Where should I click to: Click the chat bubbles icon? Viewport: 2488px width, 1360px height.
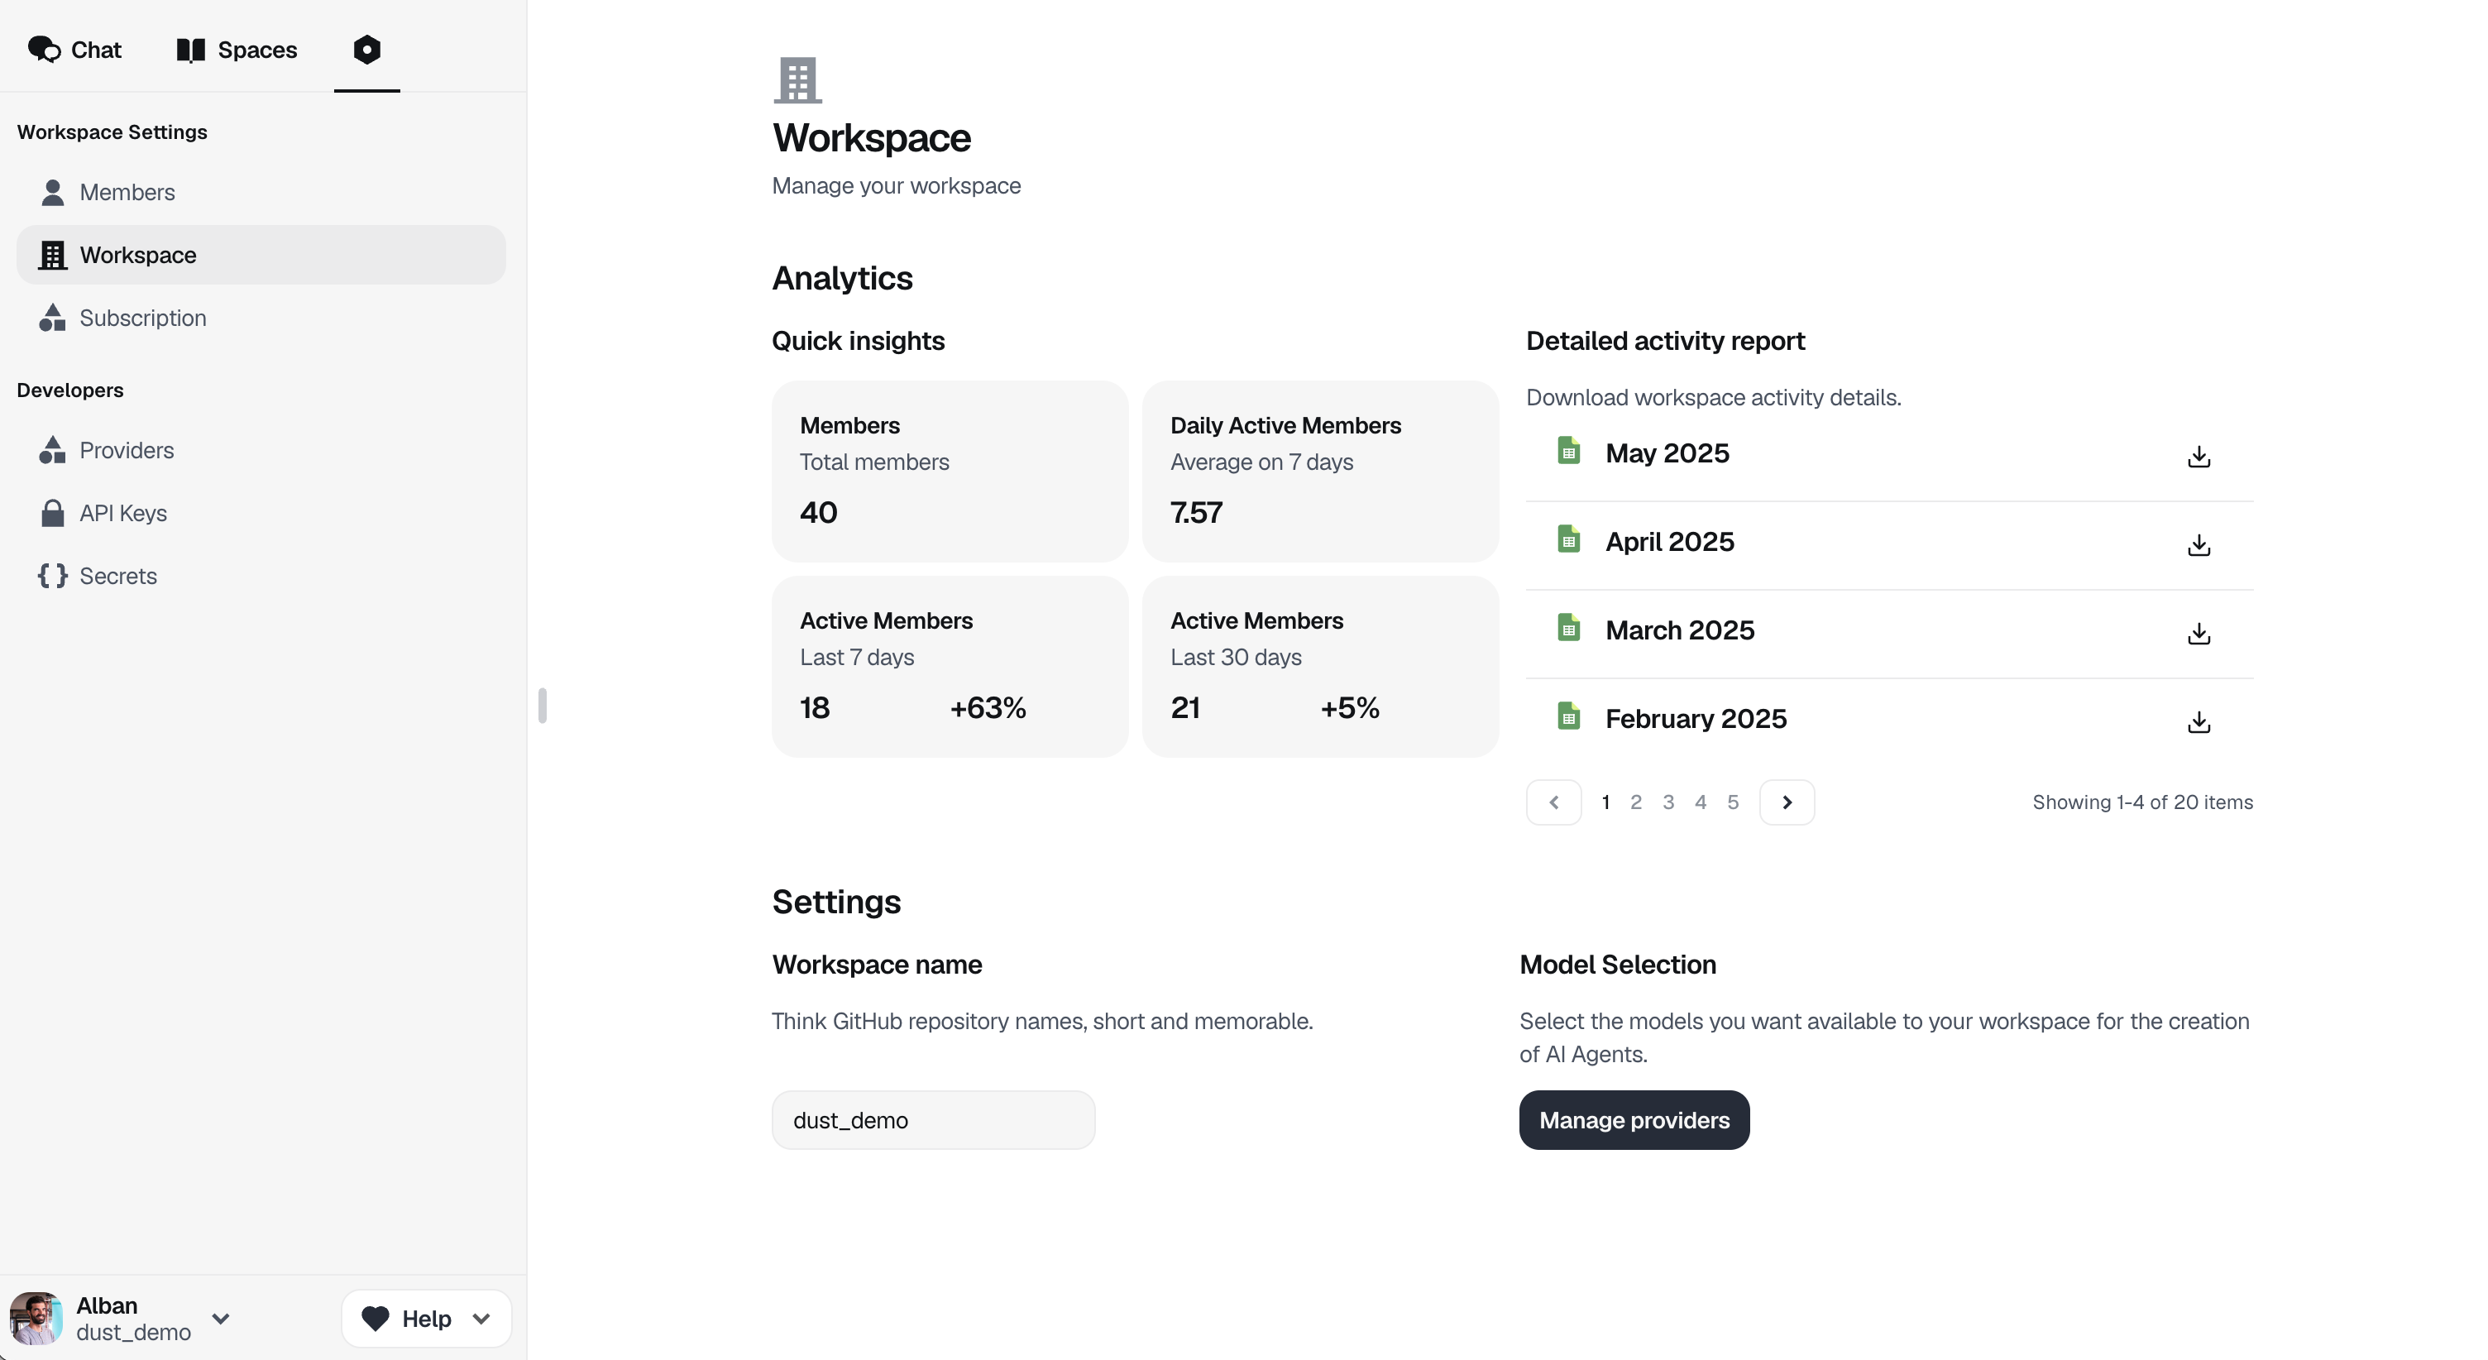pos(45,50)
